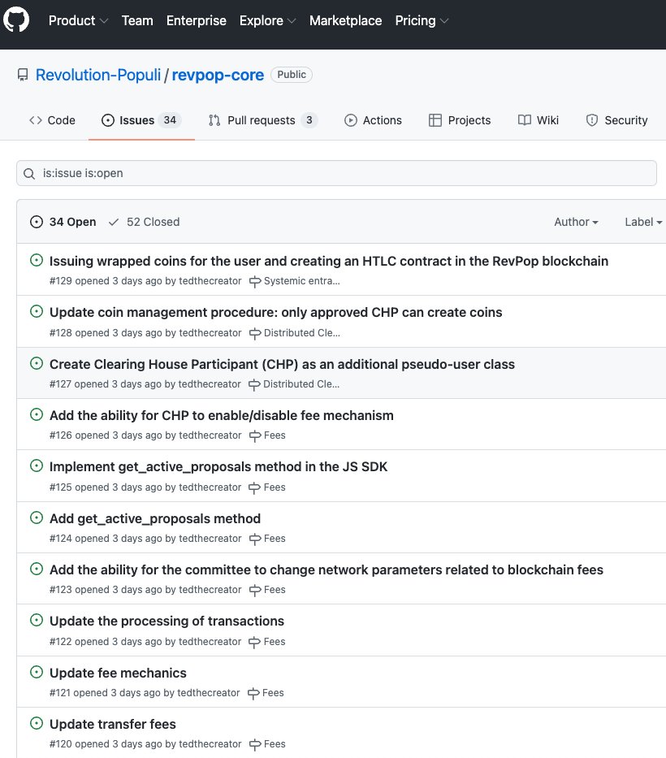Viewport: 666px width, 758px height.
Task: Open the Projects tab
Action: [x=460, y=120]
